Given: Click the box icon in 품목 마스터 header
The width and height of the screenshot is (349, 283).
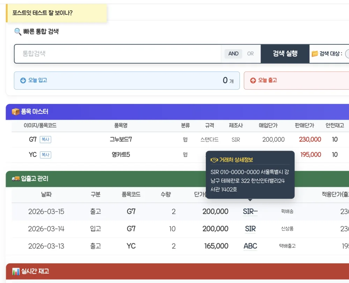Looking at the screenshot, I should [16, 112].
